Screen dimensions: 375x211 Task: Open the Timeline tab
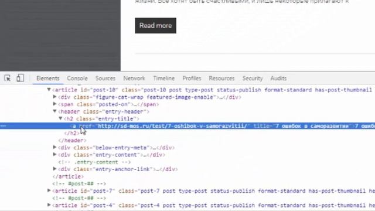pos(164,79)
